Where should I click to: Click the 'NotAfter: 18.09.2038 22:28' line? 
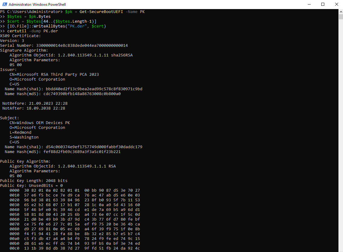tap(34, 108)
